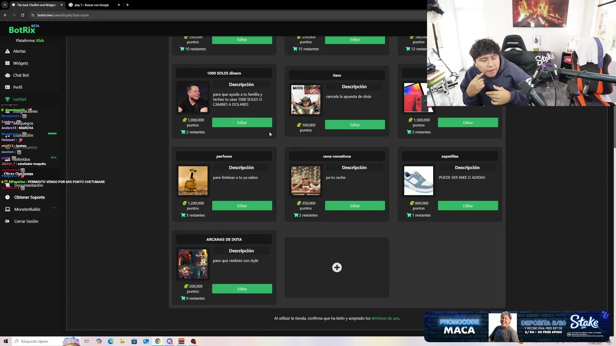Edit the '1000 SOLES dinero' store item

pos(242,123)
